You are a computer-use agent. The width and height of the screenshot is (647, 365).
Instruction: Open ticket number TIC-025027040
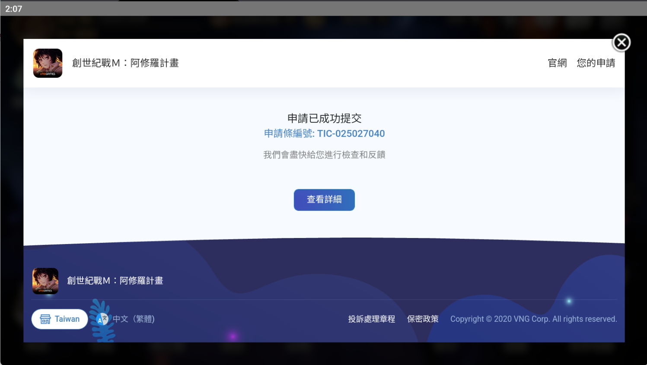pos(324,133)
